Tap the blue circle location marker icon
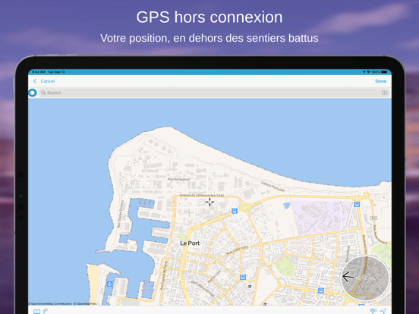The width and height of the screenshot is (419, 314). [33, 93]
